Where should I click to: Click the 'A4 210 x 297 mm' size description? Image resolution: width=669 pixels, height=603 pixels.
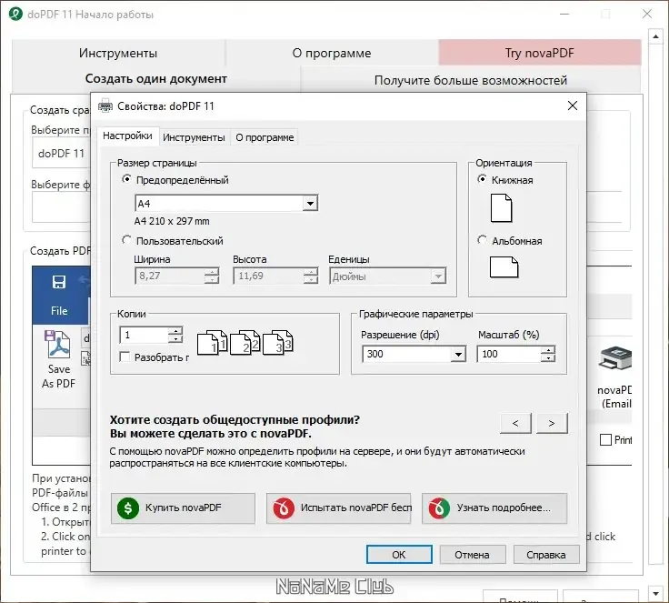coord(172,221)
